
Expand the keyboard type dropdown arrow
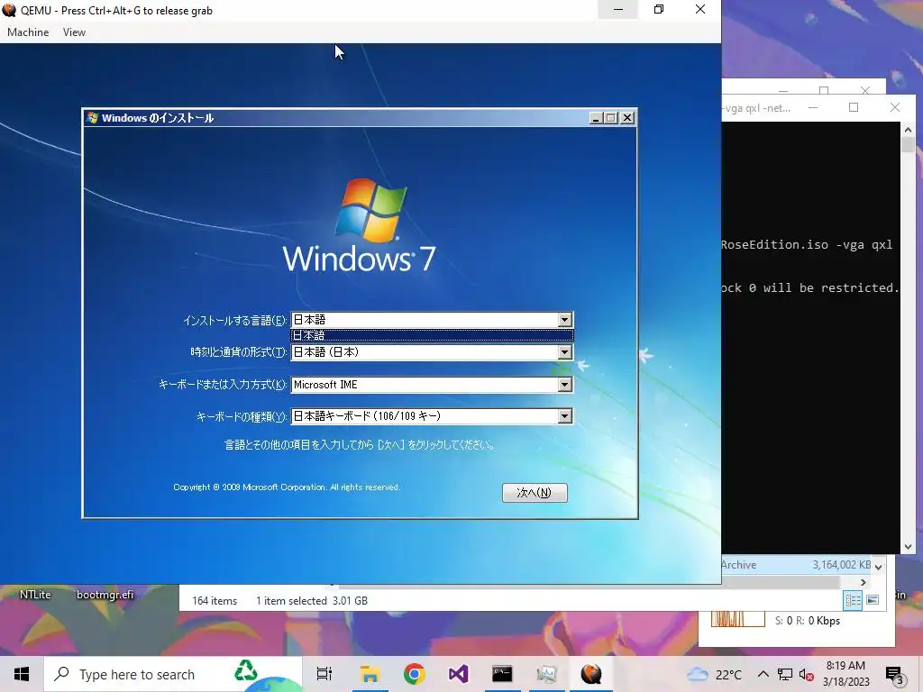pyautogui.click(x=564, y=416)
